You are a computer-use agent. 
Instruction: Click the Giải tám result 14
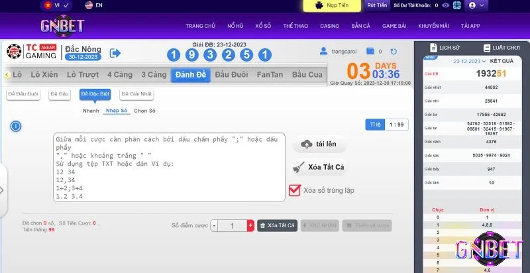coord(491,183)
